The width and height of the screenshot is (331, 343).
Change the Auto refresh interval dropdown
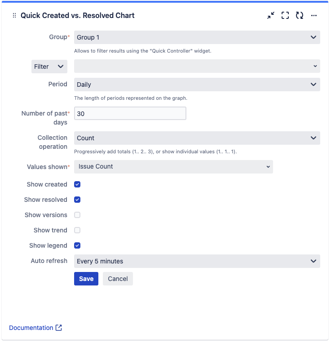pyautogui.click(x=197, y=261)
